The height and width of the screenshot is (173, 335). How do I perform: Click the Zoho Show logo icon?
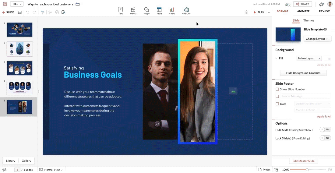(5, 4)
